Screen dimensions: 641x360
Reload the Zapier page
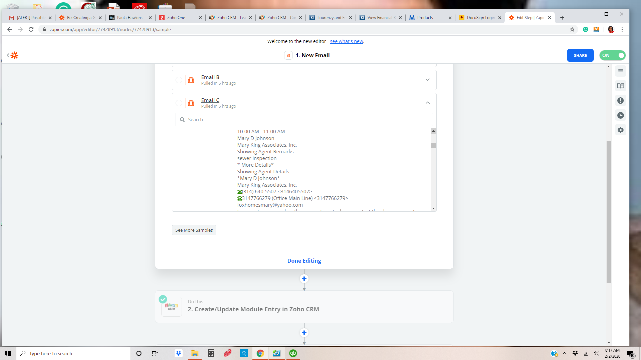(31, 29)
